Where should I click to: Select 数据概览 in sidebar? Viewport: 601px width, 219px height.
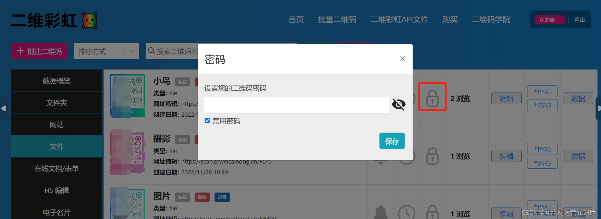coord(57,81)
